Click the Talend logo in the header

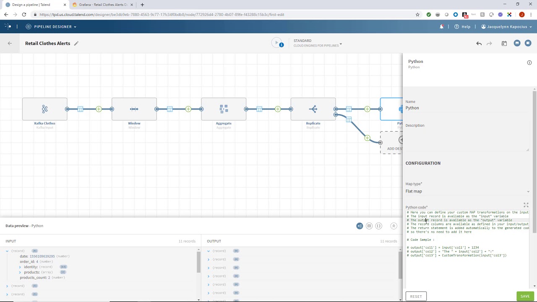tap(8, 26)
